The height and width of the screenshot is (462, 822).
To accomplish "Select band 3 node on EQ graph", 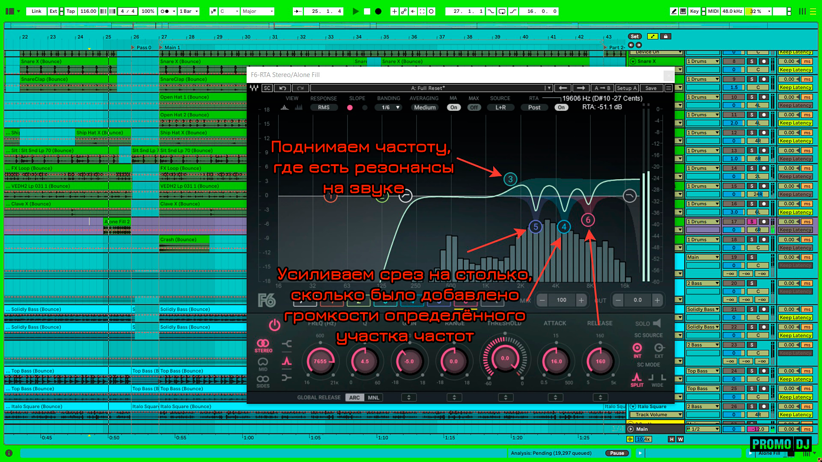I will 510,179.
